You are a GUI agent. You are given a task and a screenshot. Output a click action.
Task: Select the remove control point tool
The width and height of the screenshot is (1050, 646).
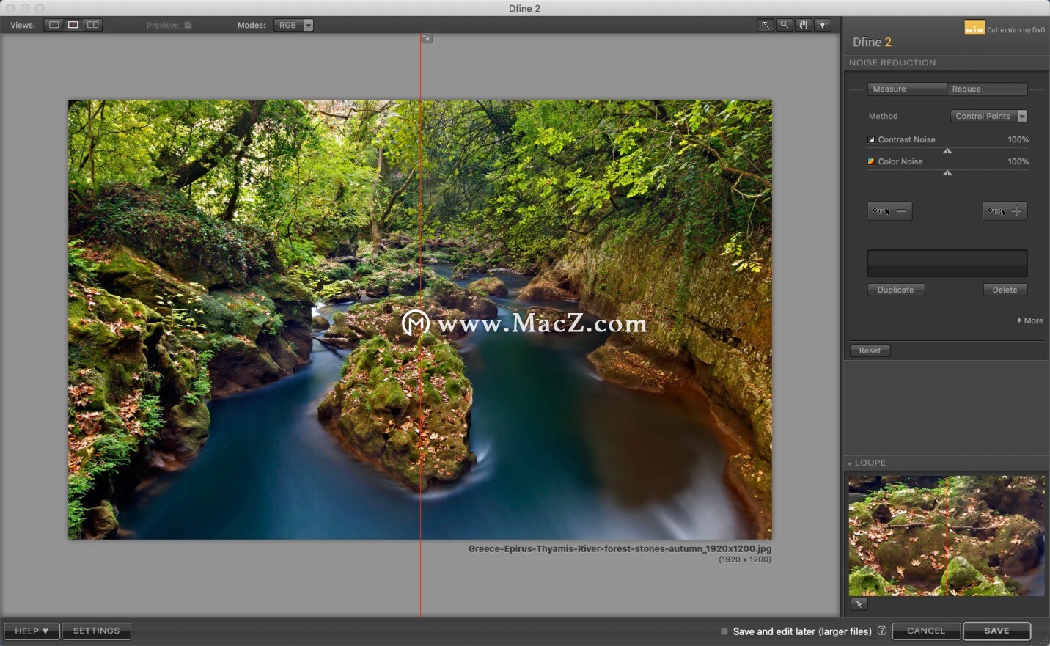click(890, 211)
